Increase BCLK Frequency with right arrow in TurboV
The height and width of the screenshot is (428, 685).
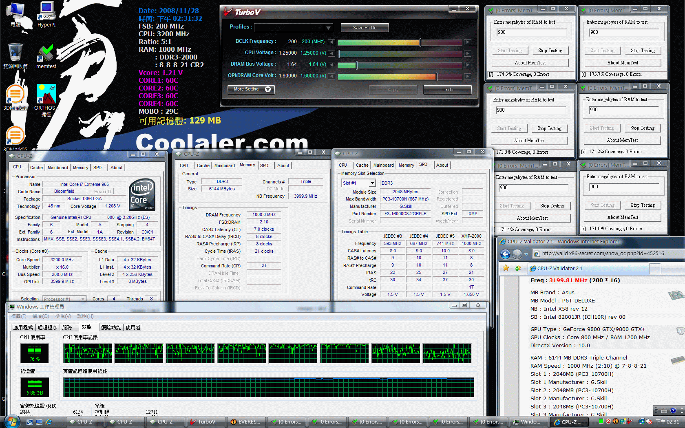[x=468, y=42]
